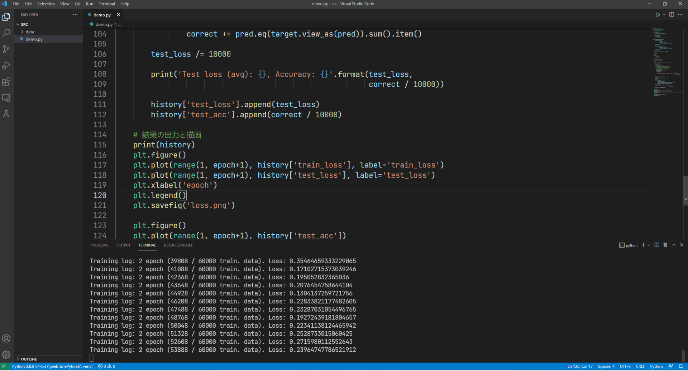Split the editor to the right

(x=672, y=15)
